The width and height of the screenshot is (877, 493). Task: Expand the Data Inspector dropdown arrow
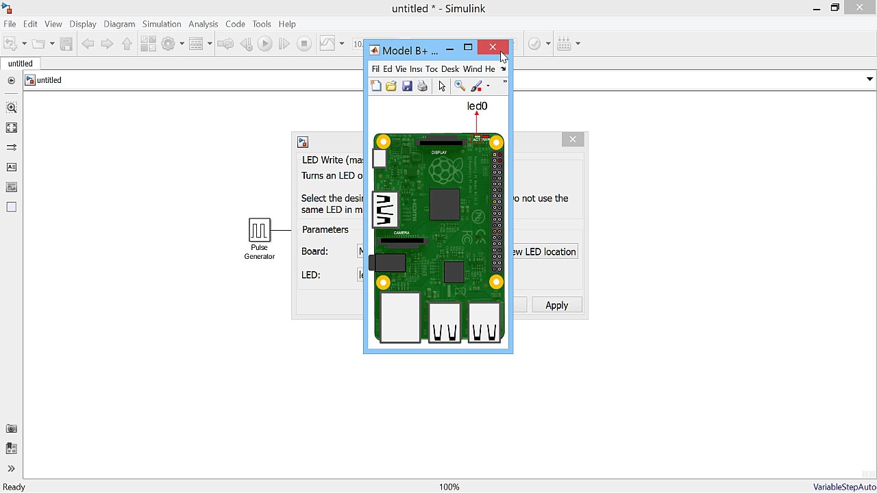pyautogui.click(x=341, y=44)
